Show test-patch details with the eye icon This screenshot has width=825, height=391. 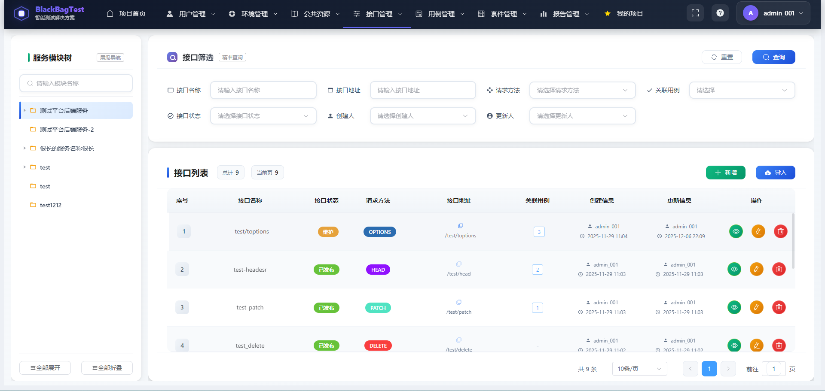click(734, 307)
